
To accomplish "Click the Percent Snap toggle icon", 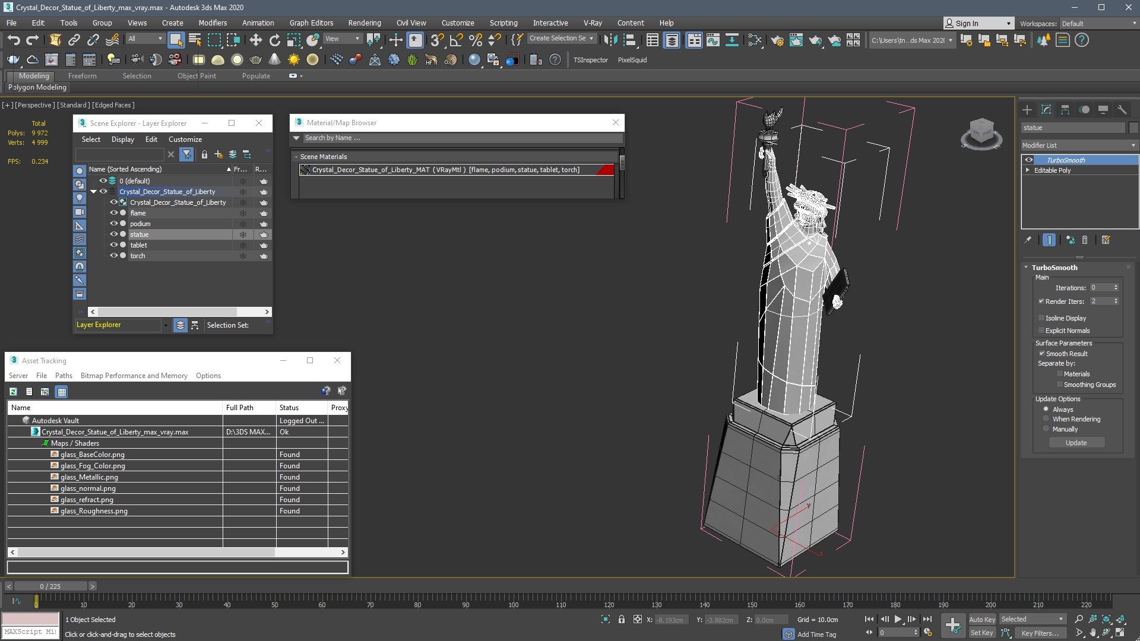I will pos(475,40).
